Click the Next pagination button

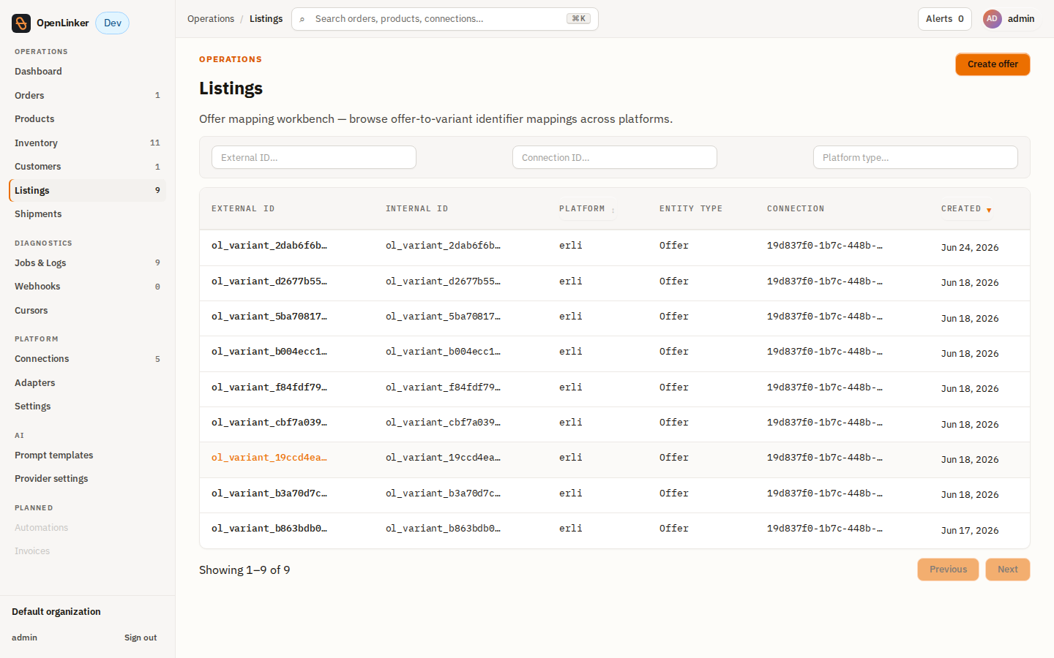[x=1007, y=570]
